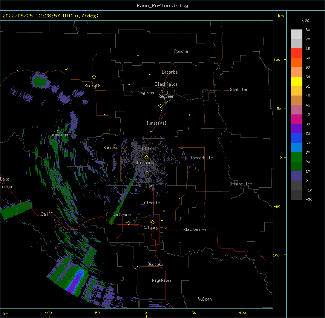Click the Lake Louise label
This screenshot has width=325, height=318.
pos(6,183)
